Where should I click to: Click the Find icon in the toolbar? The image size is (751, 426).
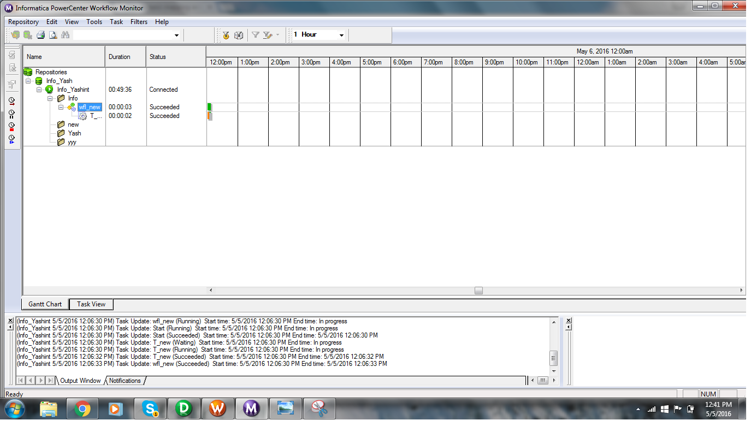[x=65, y=34]
